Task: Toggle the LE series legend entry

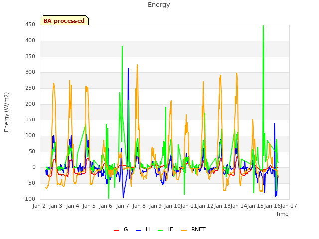Action: click(x=165, y=229)
